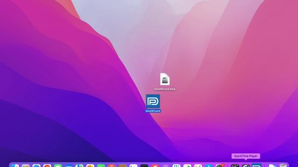Select the SaveWizard.dmg disk image icon
298x167 pixels.
[x=165, y=79]
